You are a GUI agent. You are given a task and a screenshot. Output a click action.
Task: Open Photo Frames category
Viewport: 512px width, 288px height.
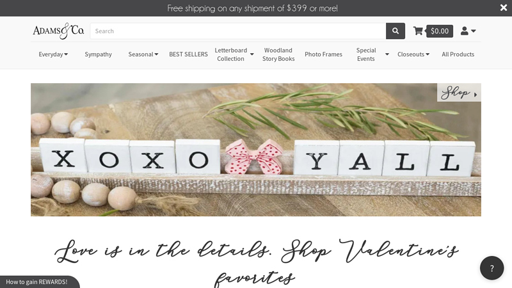tap(323, 54)
